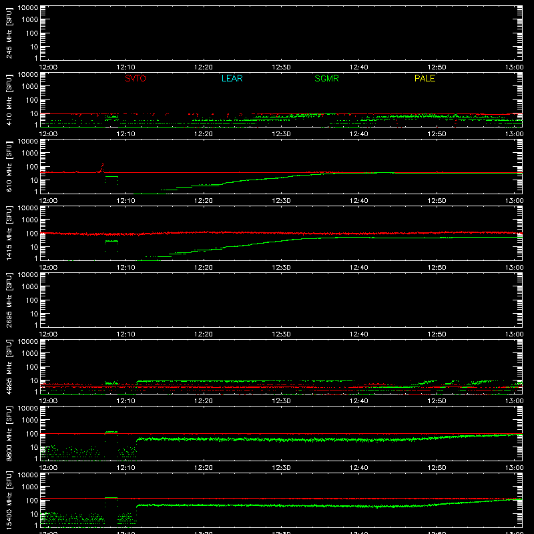The image size is (534, 534).
Task: Click the 12:40 time label below 410 MHz panel
Action: (359, 134)
